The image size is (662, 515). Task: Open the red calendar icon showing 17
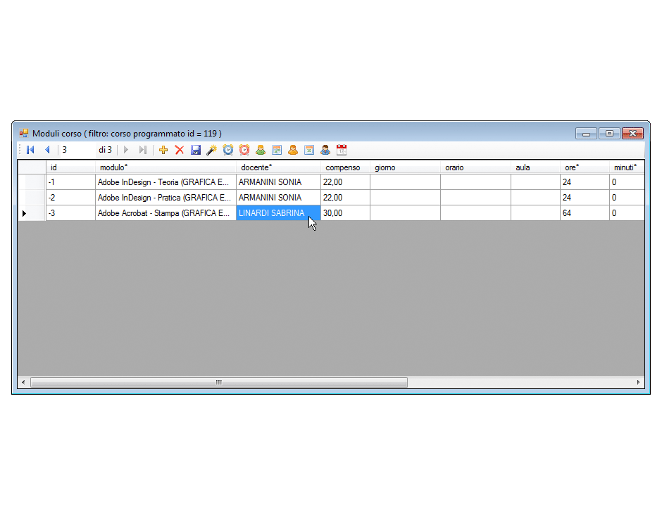[x=342, y=150]
